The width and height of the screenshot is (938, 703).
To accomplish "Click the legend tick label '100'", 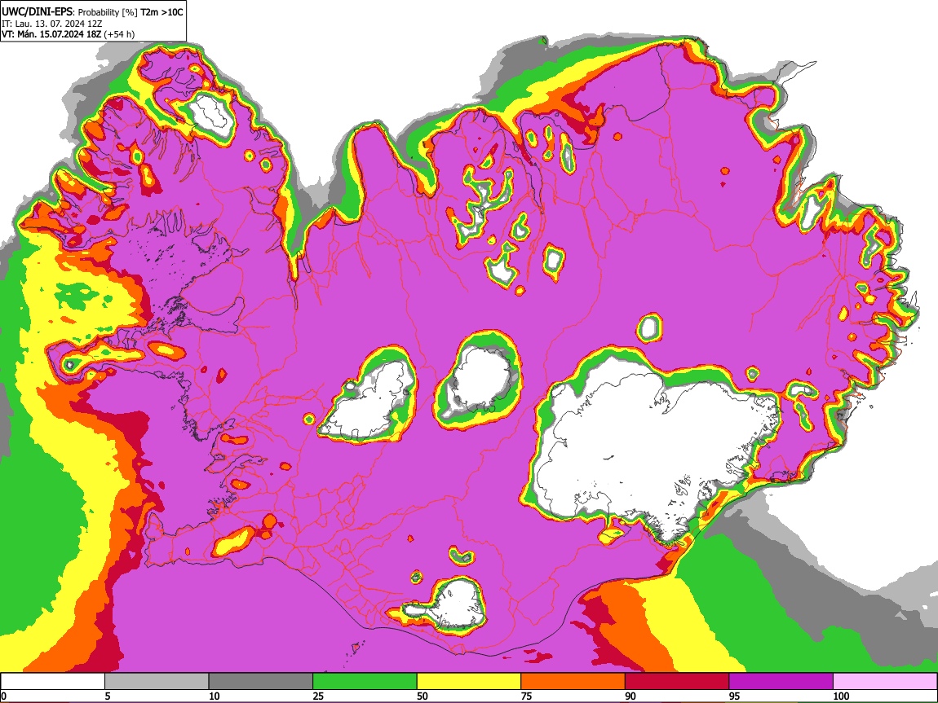I will point(841,696).
